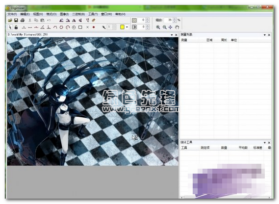Click the zoom percentage spinner arrows
This screenshot has width=279, height=204.
pos(175,20)
